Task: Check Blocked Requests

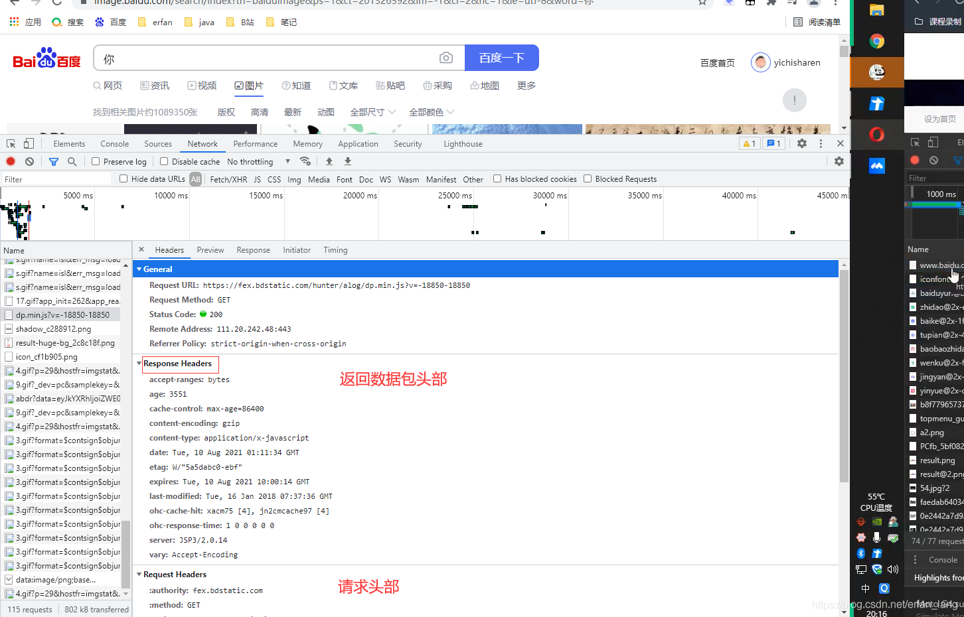Action: (x=588, y=178)
